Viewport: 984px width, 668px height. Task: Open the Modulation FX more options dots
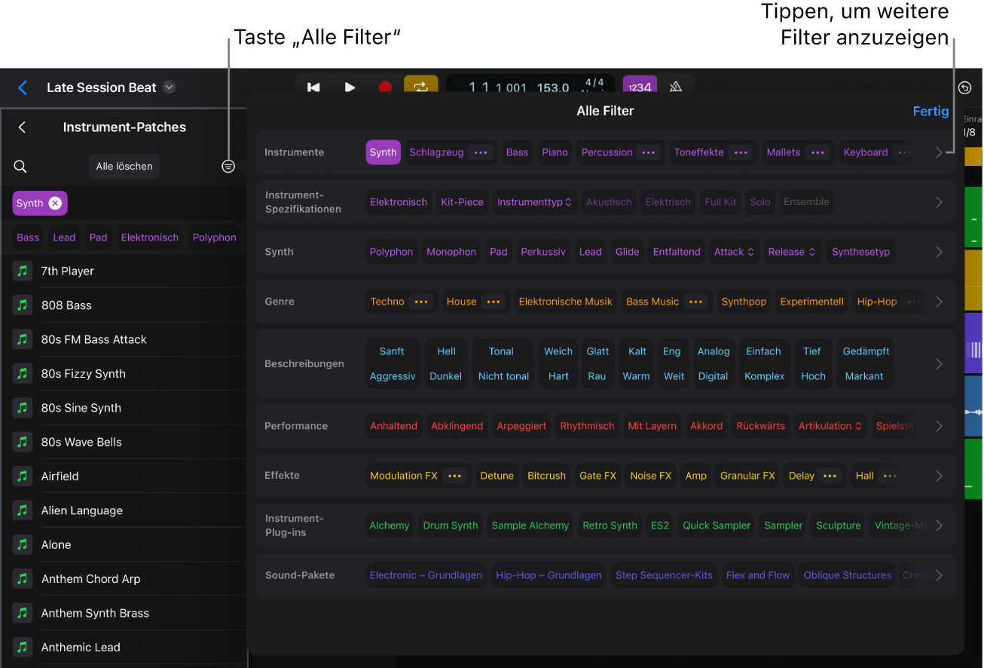tap(454, 476)
